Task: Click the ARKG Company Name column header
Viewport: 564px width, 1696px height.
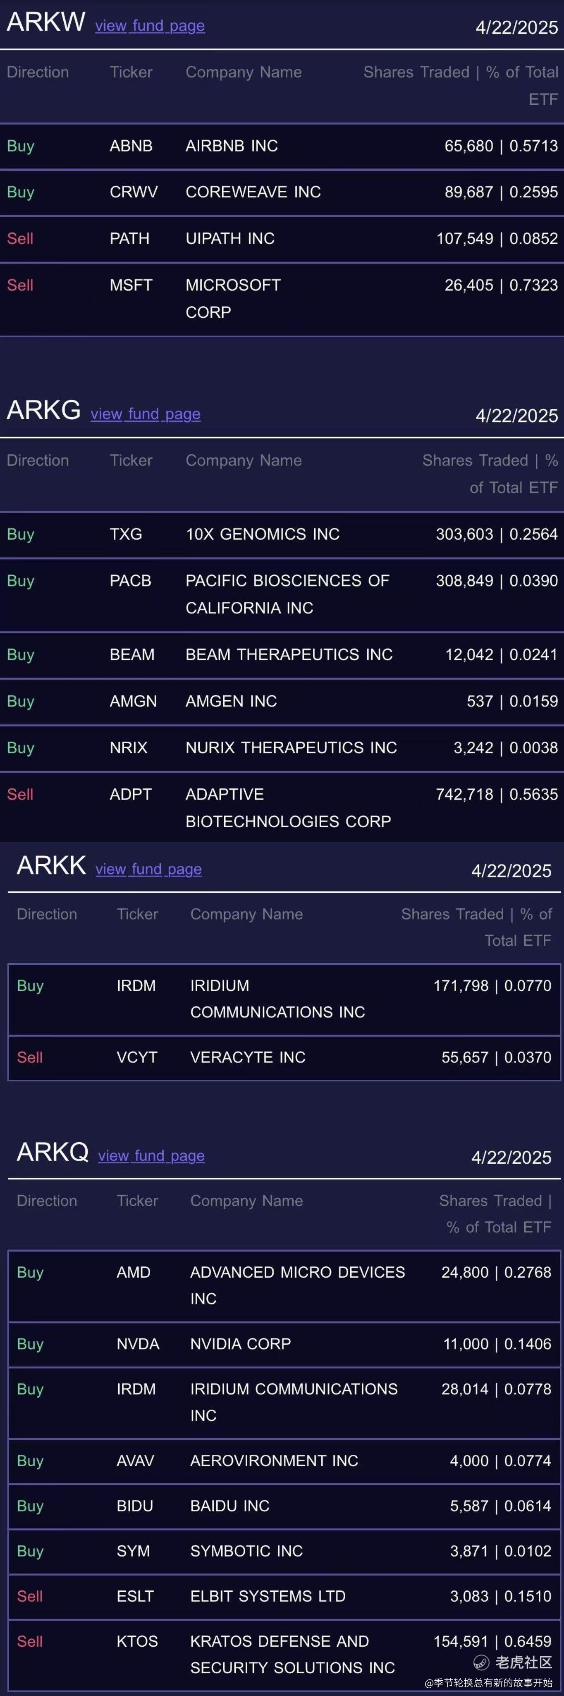Action: click(244, 461)
